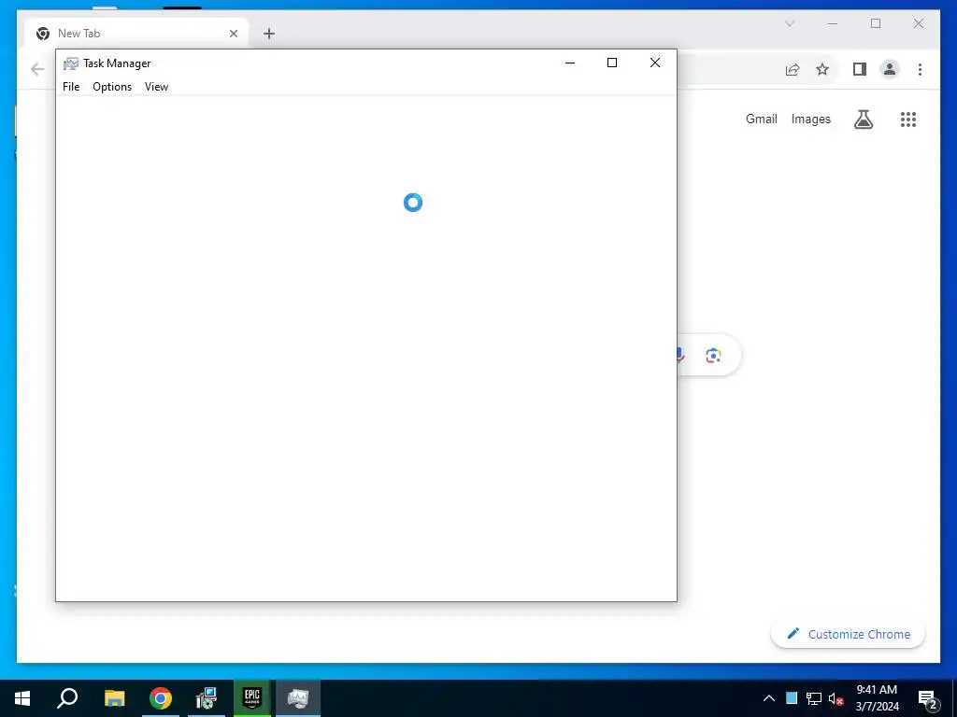Open the Epic Games Launcher in the taskbar
Image resolution: width=957 pixels, height=717 pixels.
tap(252, 698)
